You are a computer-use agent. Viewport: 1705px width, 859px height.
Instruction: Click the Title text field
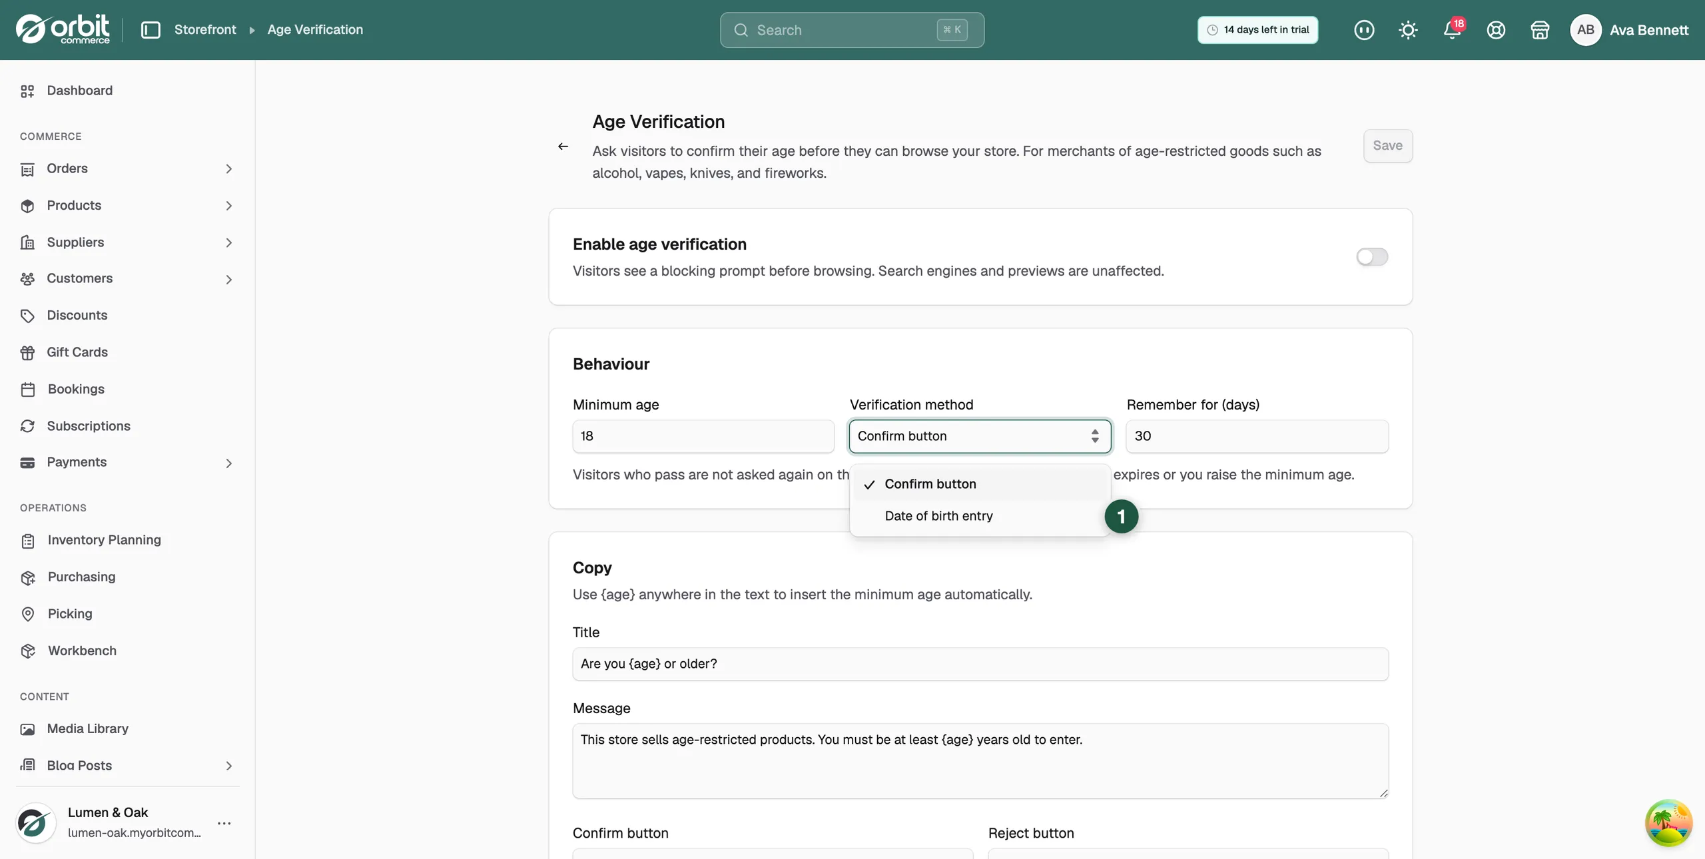pyautogui.click(x=980, y=664)
